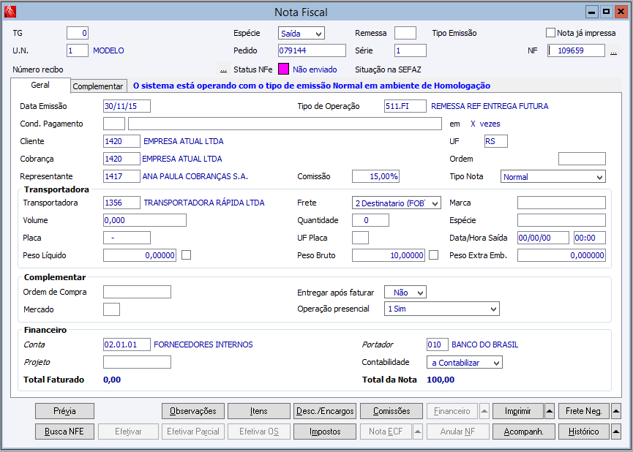This screenshot has height=452, width=633.
Task: Expand the Contabilidade a Contabilizar dropdown
Action: coord(464,363)
